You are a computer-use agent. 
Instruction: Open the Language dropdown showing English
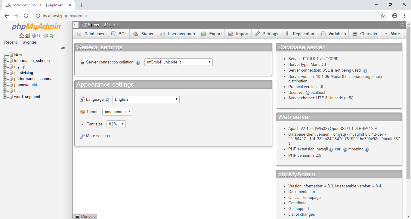click(x=146, y=99)
